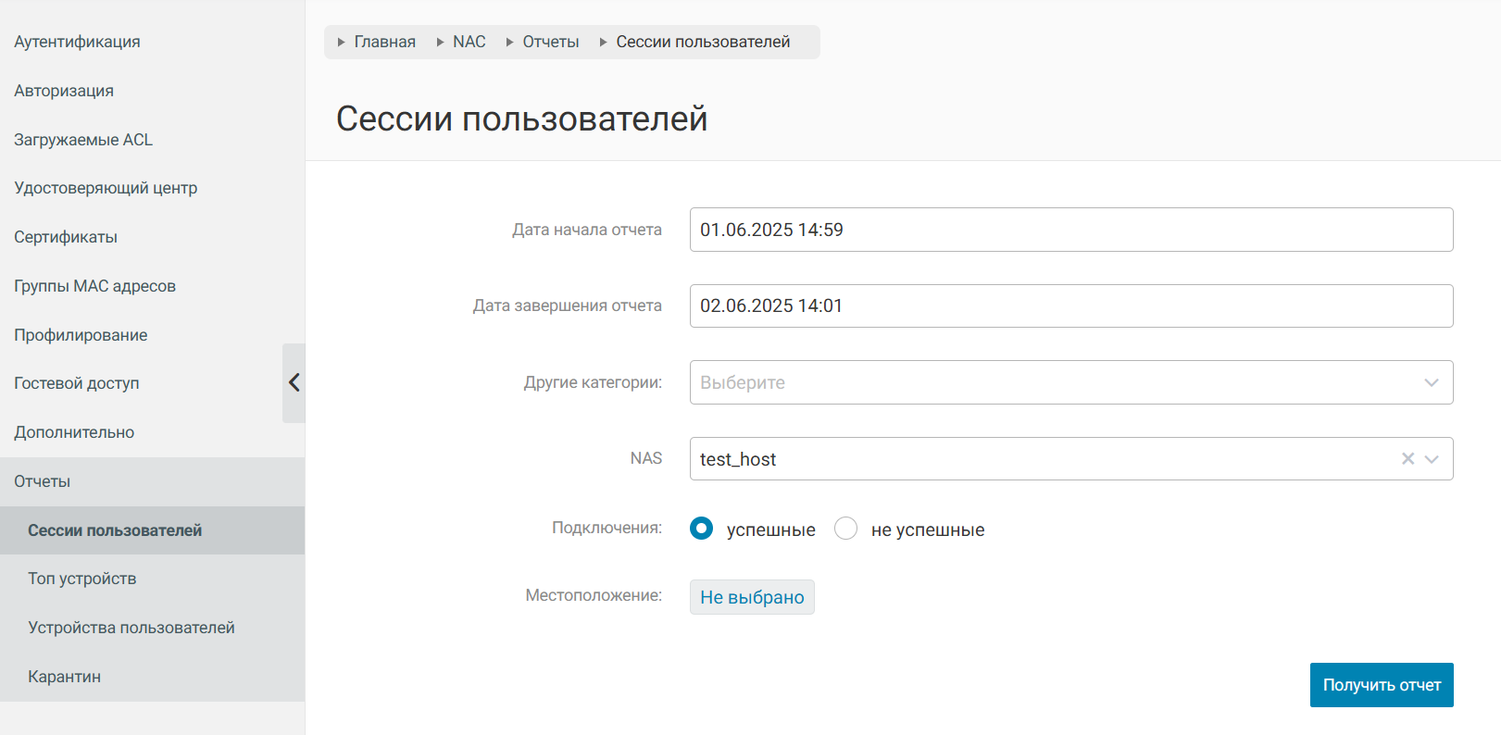Open Устройства пользователей report
The width and height of the screenshot is (1501, 735).
pos(131,628)
